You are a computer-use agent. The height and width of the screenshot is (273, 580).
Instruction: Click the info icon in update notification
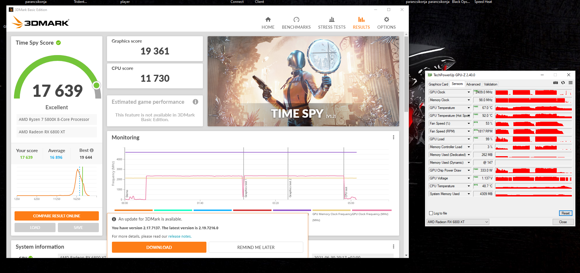pos(114,219)
